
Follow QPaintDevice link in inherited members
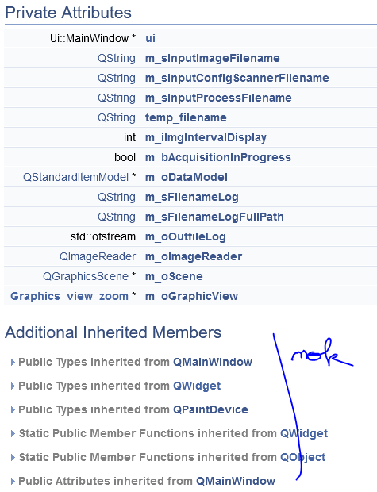pyautogui.click(x=210, y=409)
